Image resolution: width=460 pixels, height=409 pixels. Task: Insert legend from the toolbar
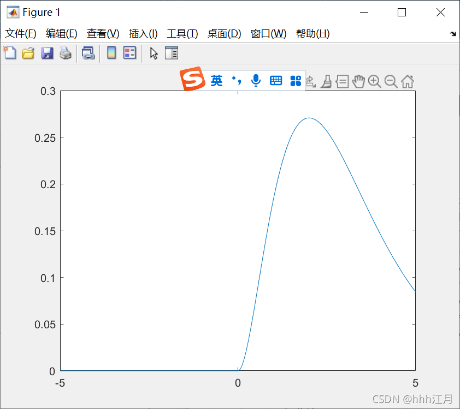click(129, 53)
